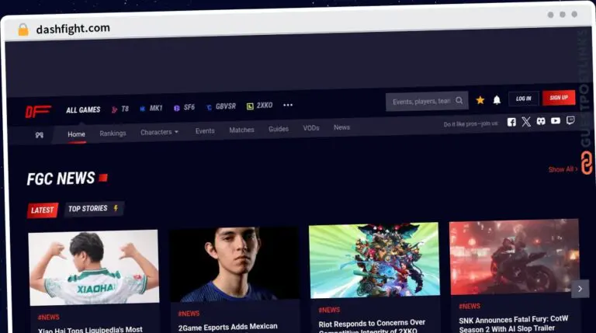This screenshot has width=596, height=333.
Task: Open the 2Game Esports article thumbnail
Action: pos(234,264)
